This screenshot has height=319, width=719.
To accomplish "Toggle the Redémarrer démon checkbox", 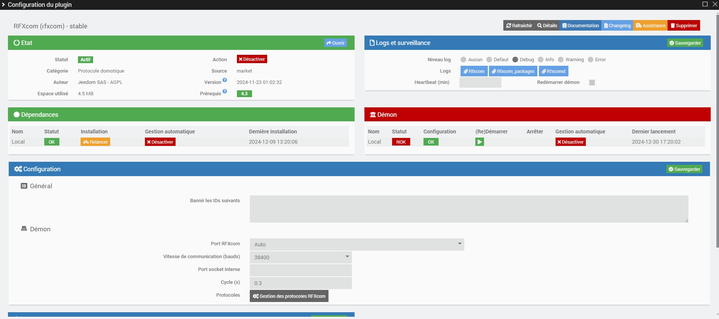I will pos(592,83).
